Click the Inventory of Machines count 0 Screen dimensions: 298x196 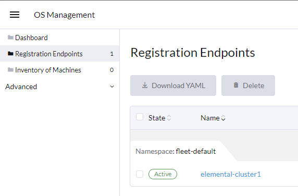point(111,70)
